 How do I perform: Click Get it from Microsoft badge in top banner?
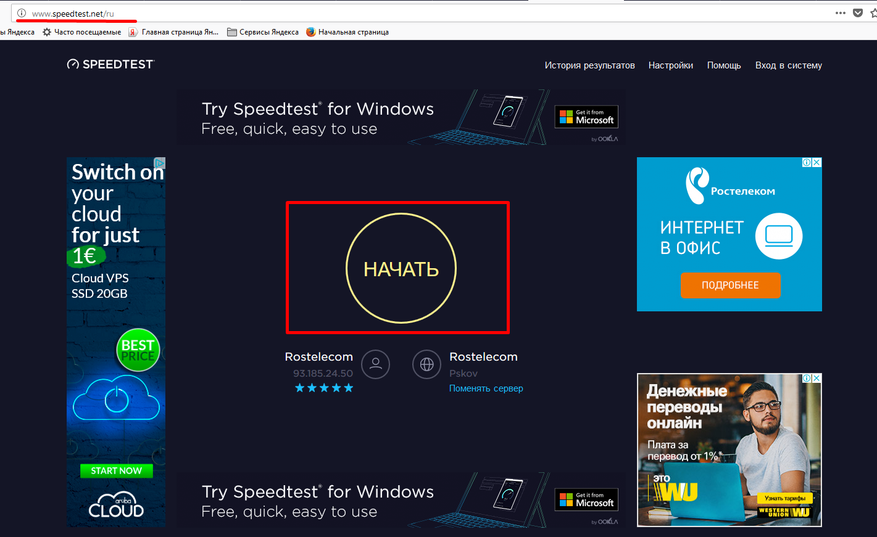coord(586,117)
